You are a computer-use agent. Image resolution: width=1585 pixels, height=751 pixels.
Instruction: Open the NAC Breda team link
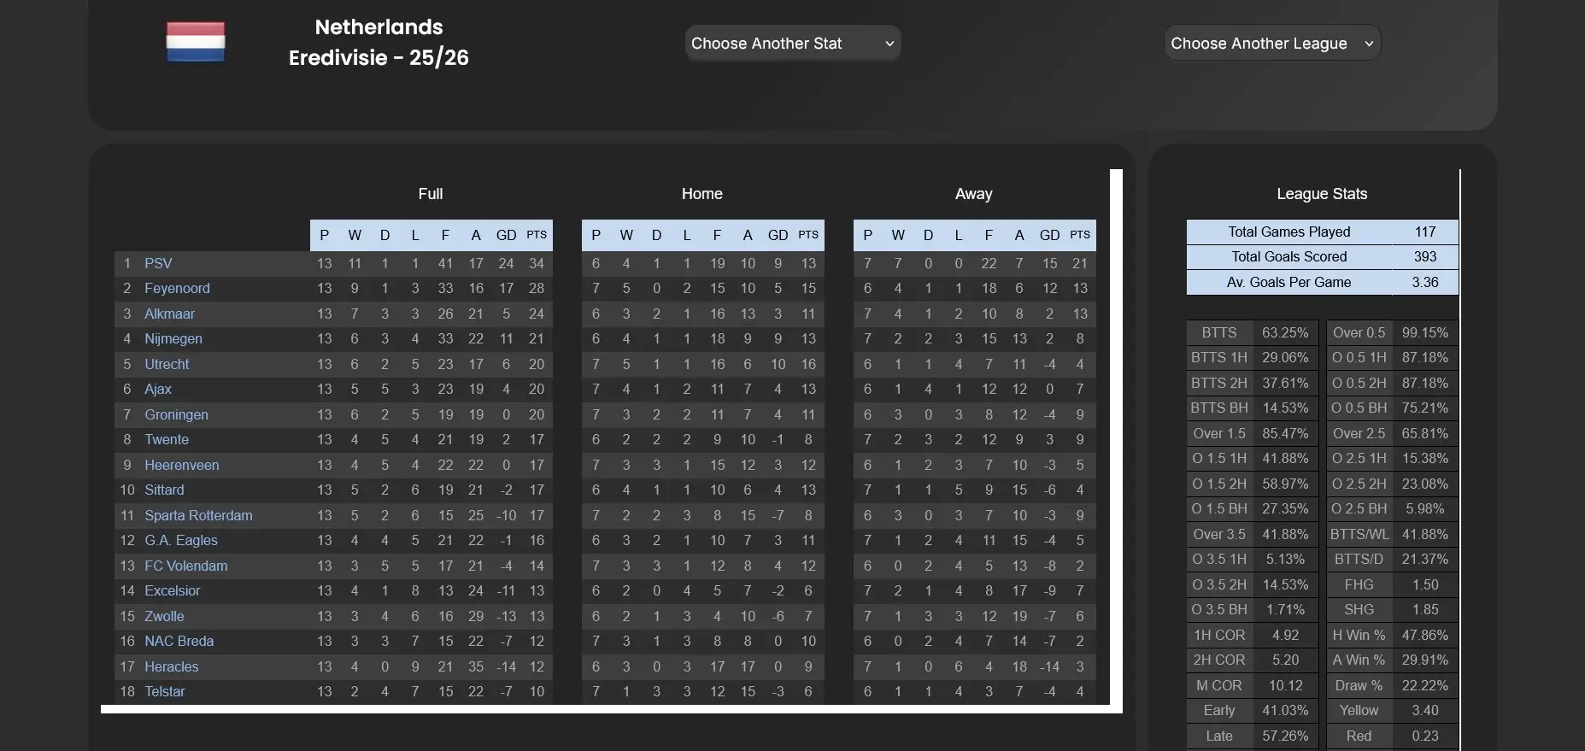point(179,641)
